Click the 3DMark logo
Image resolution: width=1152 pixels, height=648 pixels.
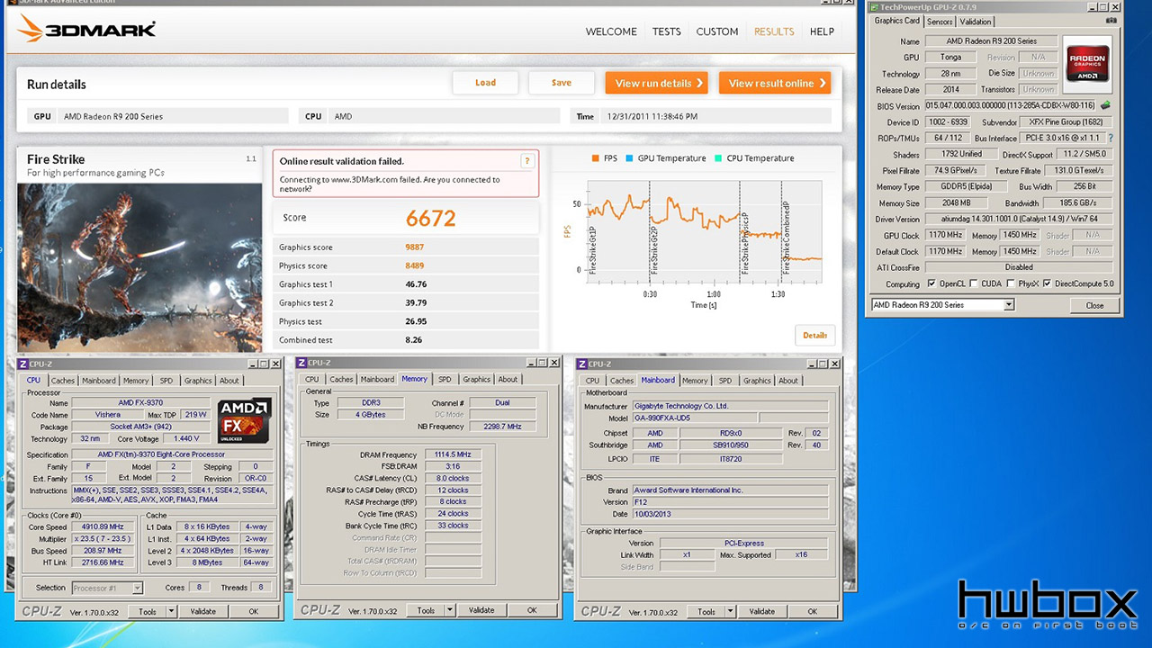coord(87,30)
